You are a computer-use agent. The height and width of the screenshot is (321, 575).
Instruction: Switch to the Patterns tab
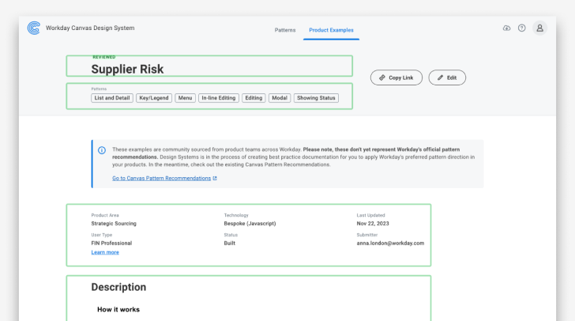285,30
